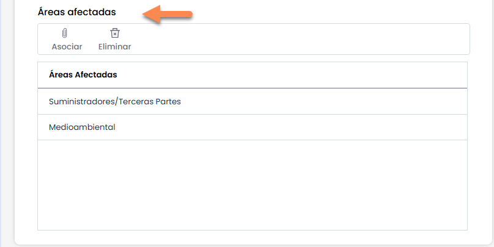
Task: Click the pointed tip of the orange arrow
Action: point(146,15)
